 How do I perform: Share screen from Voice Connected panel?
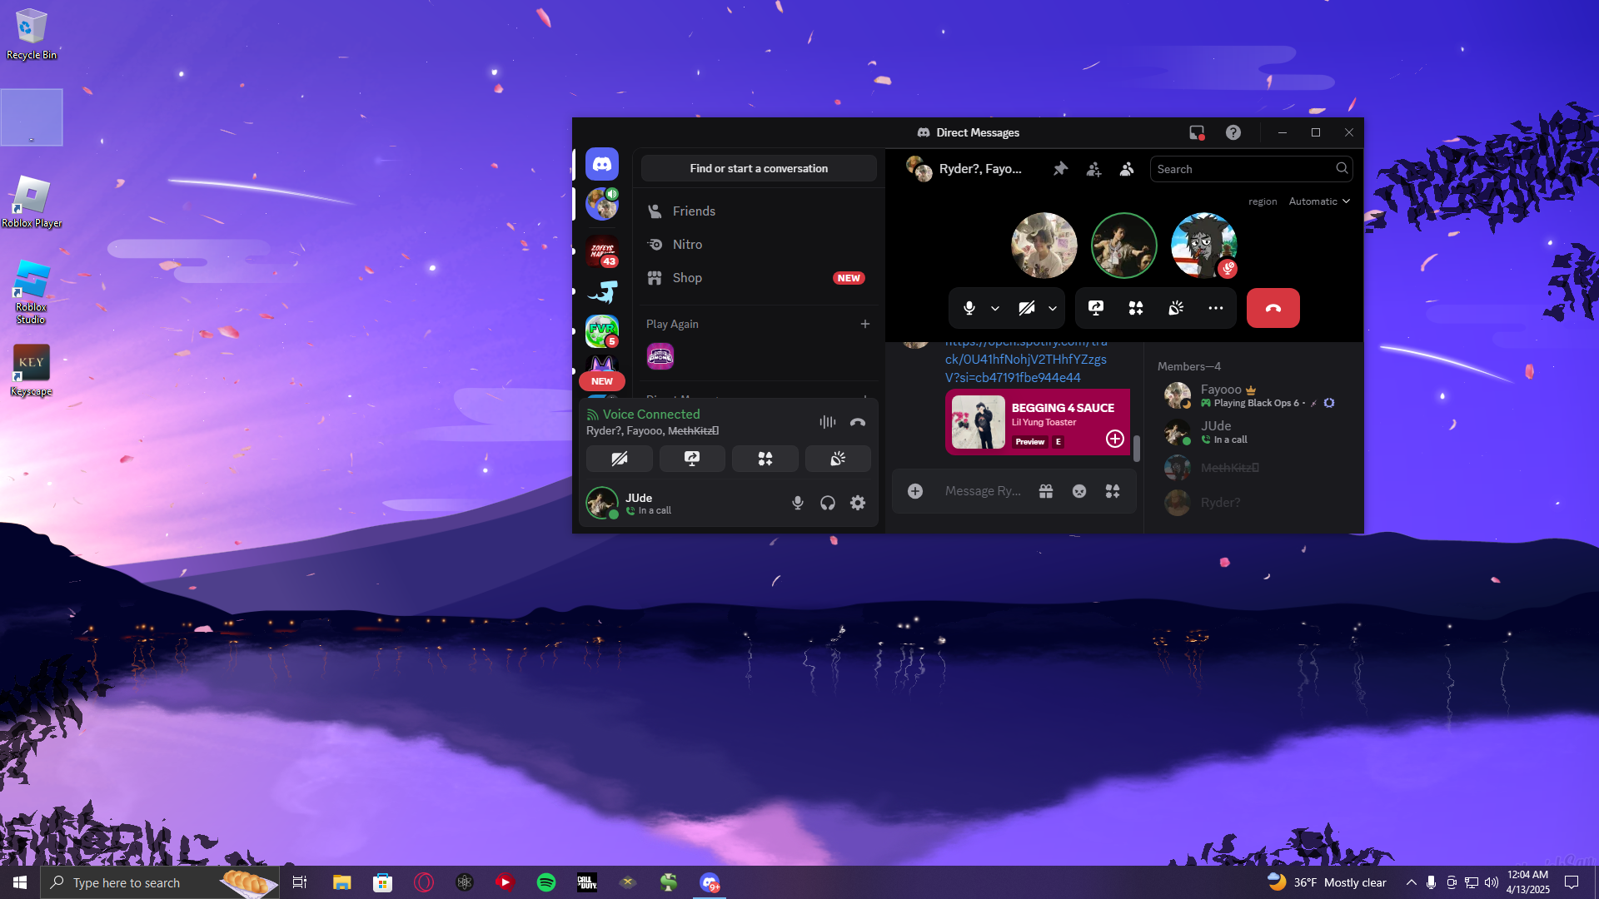[692, 459]
